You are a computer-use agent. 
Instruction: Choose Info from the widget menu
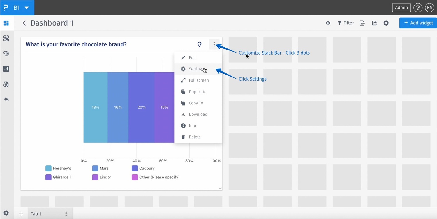coord(198,126)
